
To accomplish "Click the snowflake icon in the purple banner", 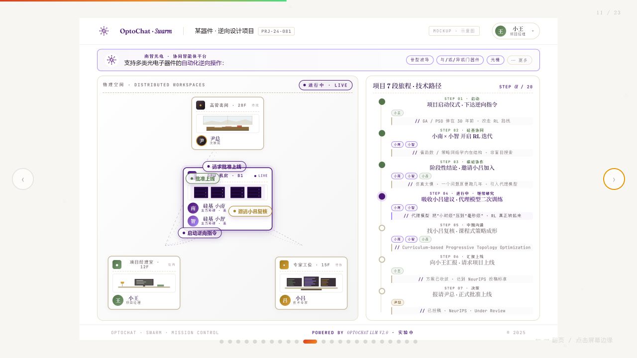I will [111, 60].
